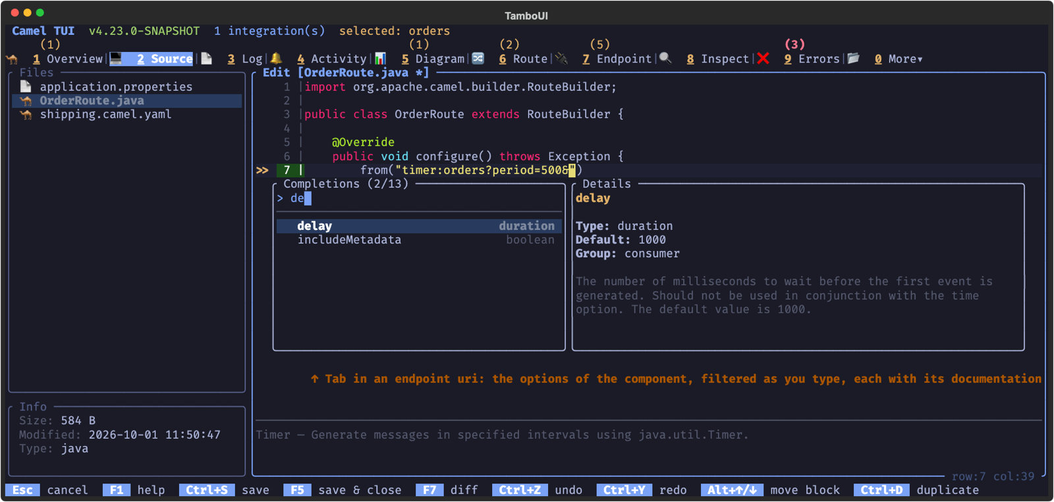The image size is (1054, 502).
Task: Click the 'selected: orders' header text
Action: coord(395,31)
